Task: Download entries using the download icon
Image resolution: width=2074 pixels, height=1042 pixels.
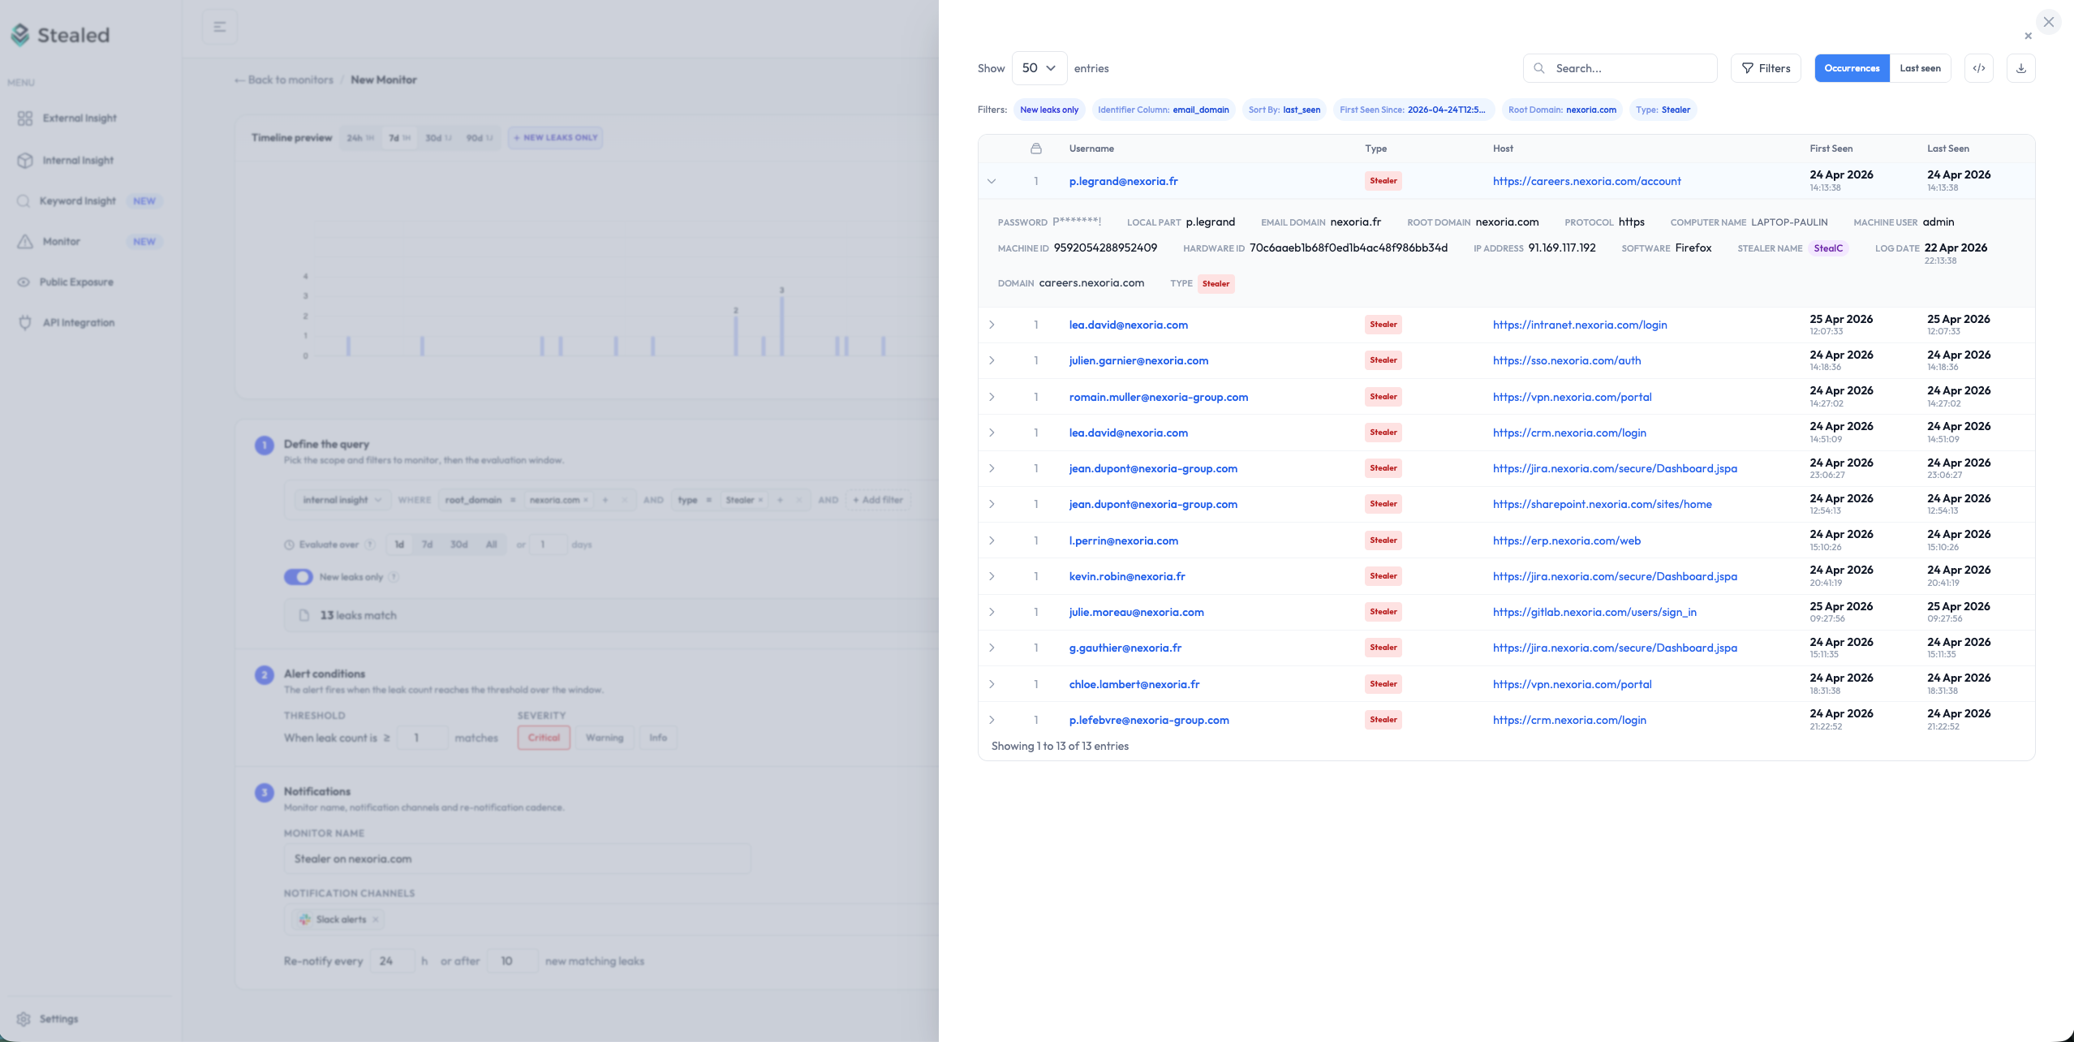Action: tap(2021, 68)
